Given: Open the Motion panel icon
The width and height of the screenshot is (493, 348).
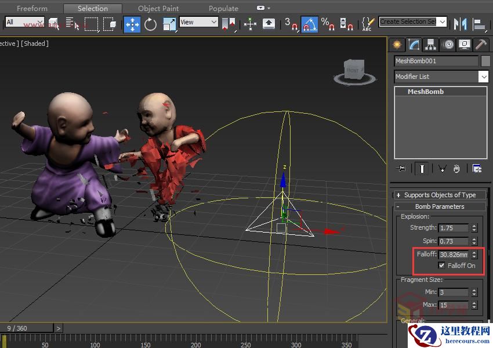Looking at the screenshot, I should 447,45.
